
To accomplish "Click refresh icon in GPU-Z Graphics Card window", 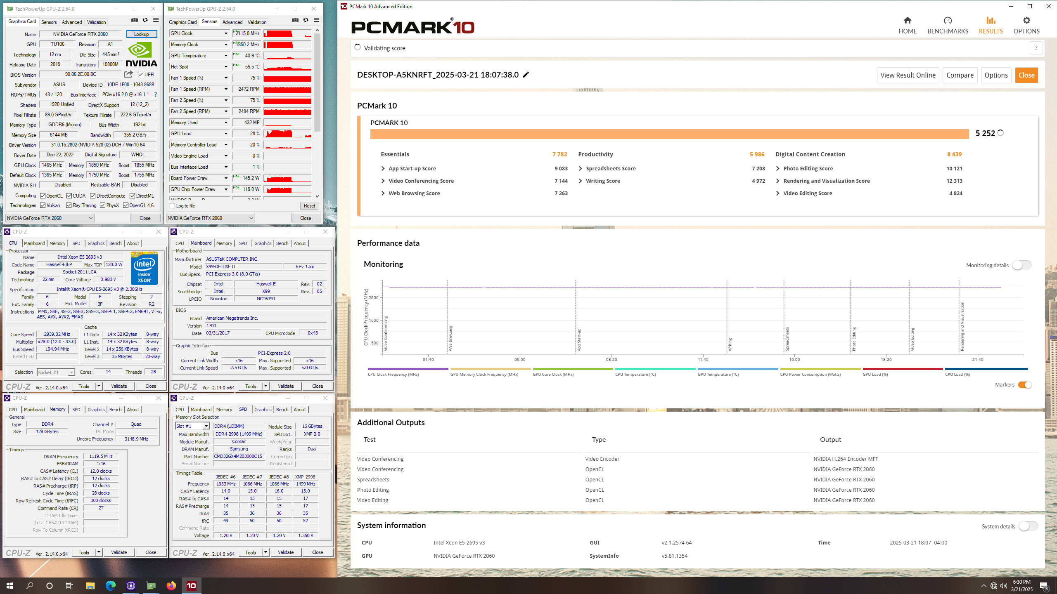I will tap(145, 20).
